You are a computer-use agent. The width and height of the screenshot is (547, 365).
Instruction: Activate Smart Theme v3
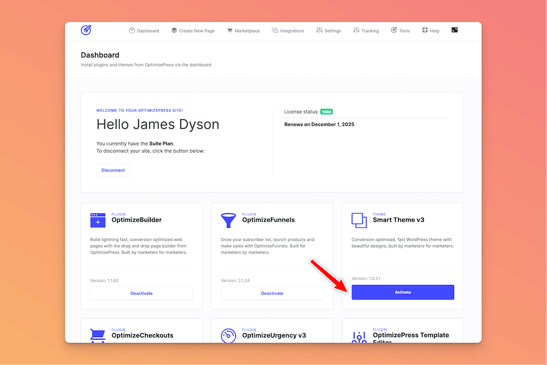pyautogui.click(x=403, y=292)
